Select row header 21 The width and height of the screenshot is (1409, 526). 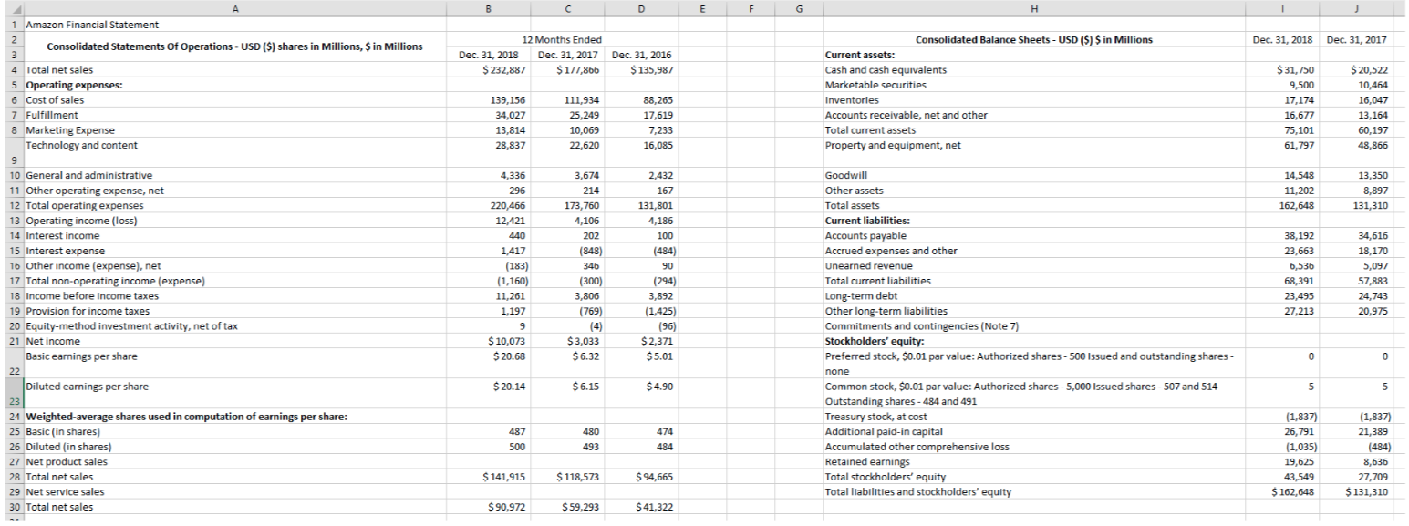[11, 340]
